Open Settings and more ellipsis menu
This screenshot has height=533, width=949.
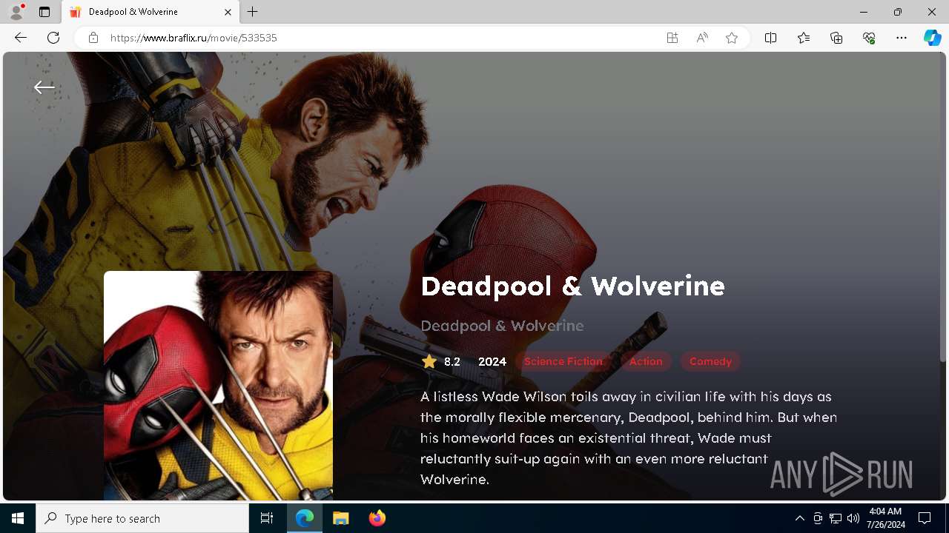click(902, 38)
